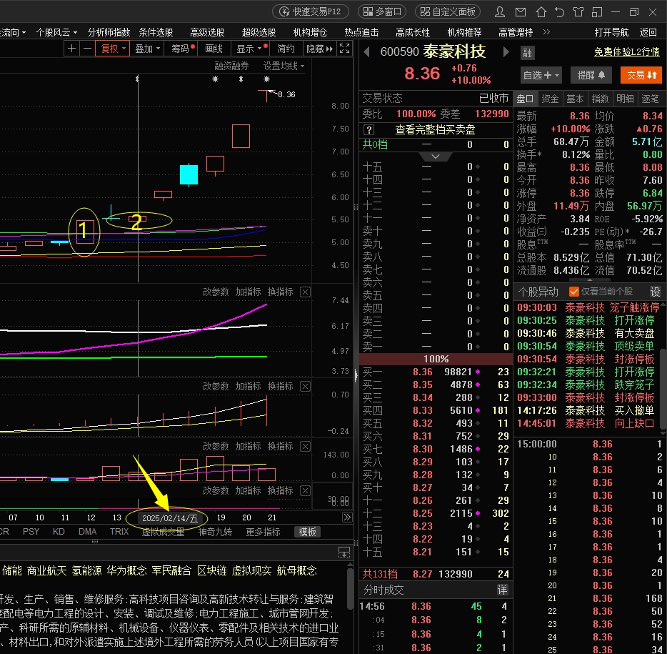Select the 神奇九转 indicator tab

pos(215,532)
